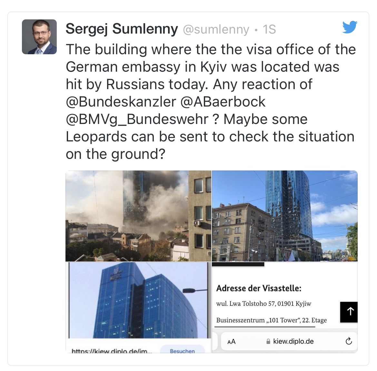Open the @BMVg_Bundeswehr mention
Screen dimensions: 377x371
[x=137, y=119]
